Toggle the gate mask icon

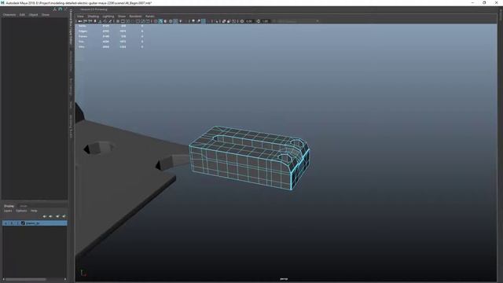click(133, 21)
